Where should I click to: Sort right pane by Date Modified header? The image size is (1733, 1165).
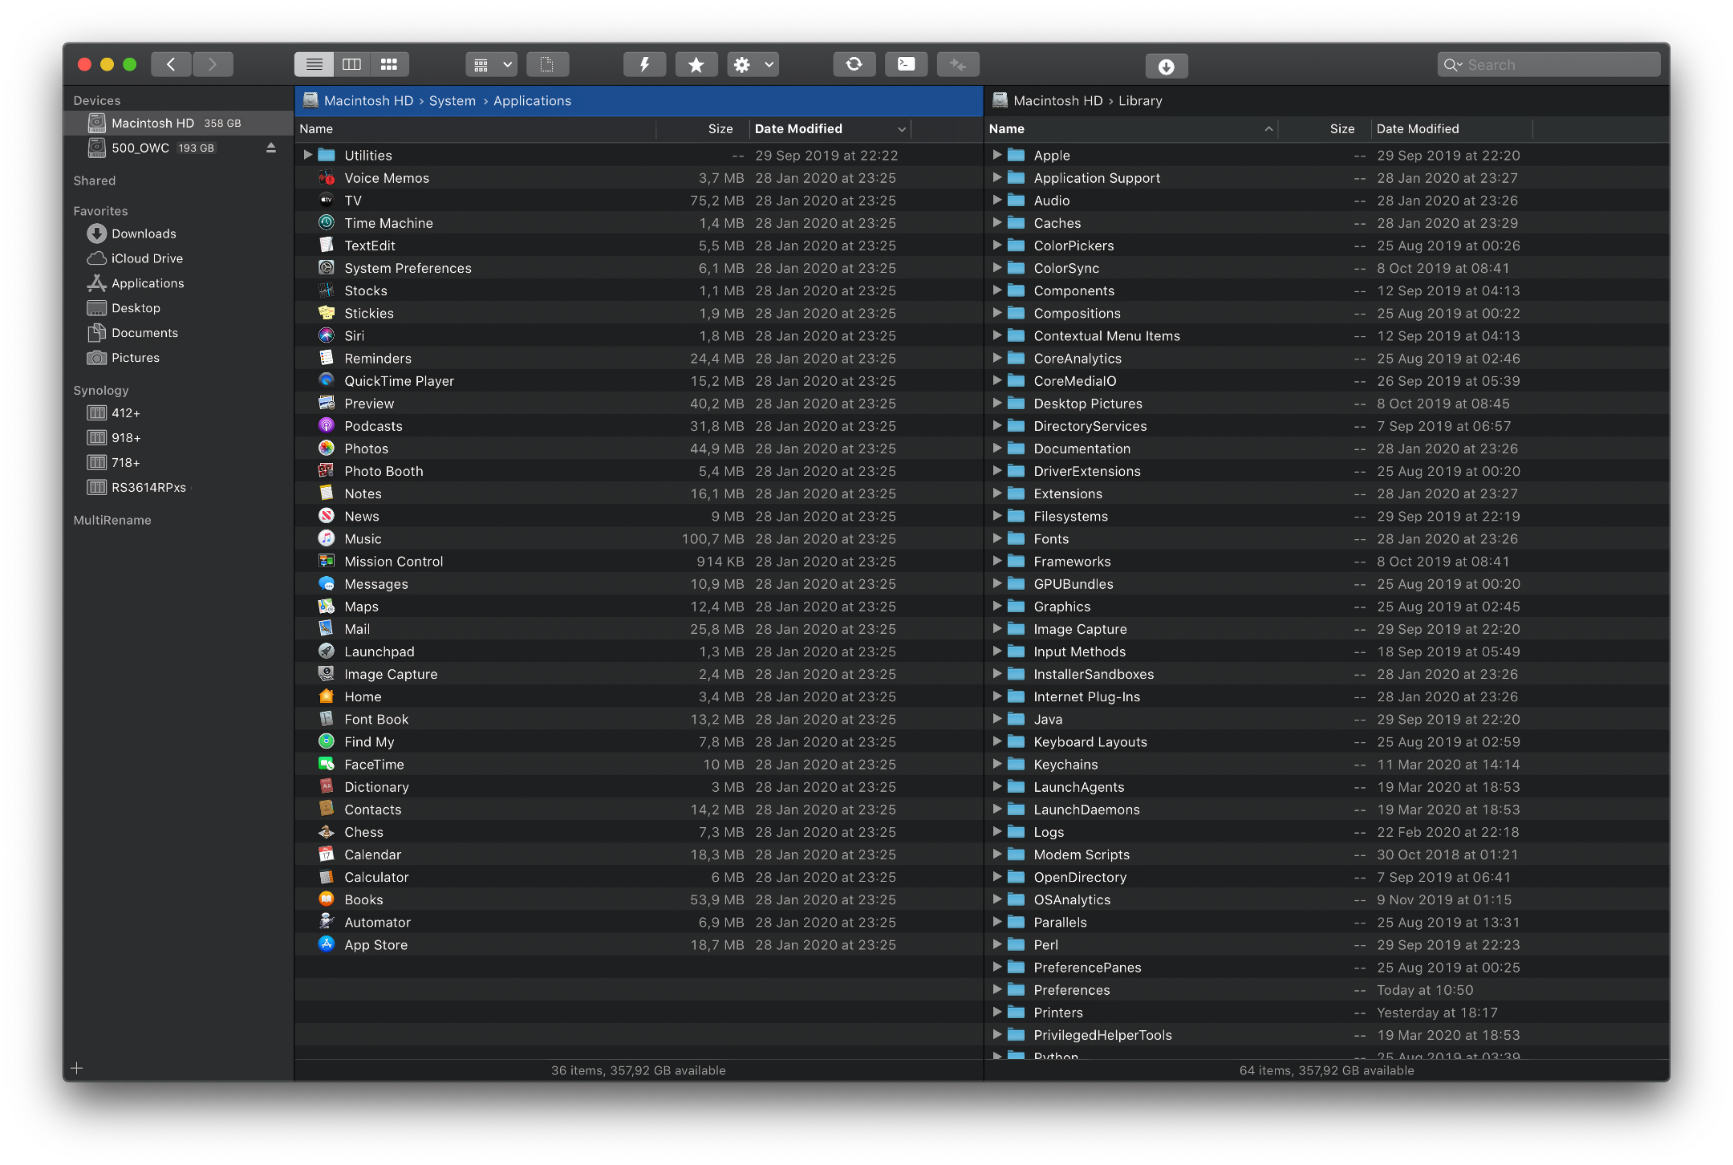(1452, 129)
